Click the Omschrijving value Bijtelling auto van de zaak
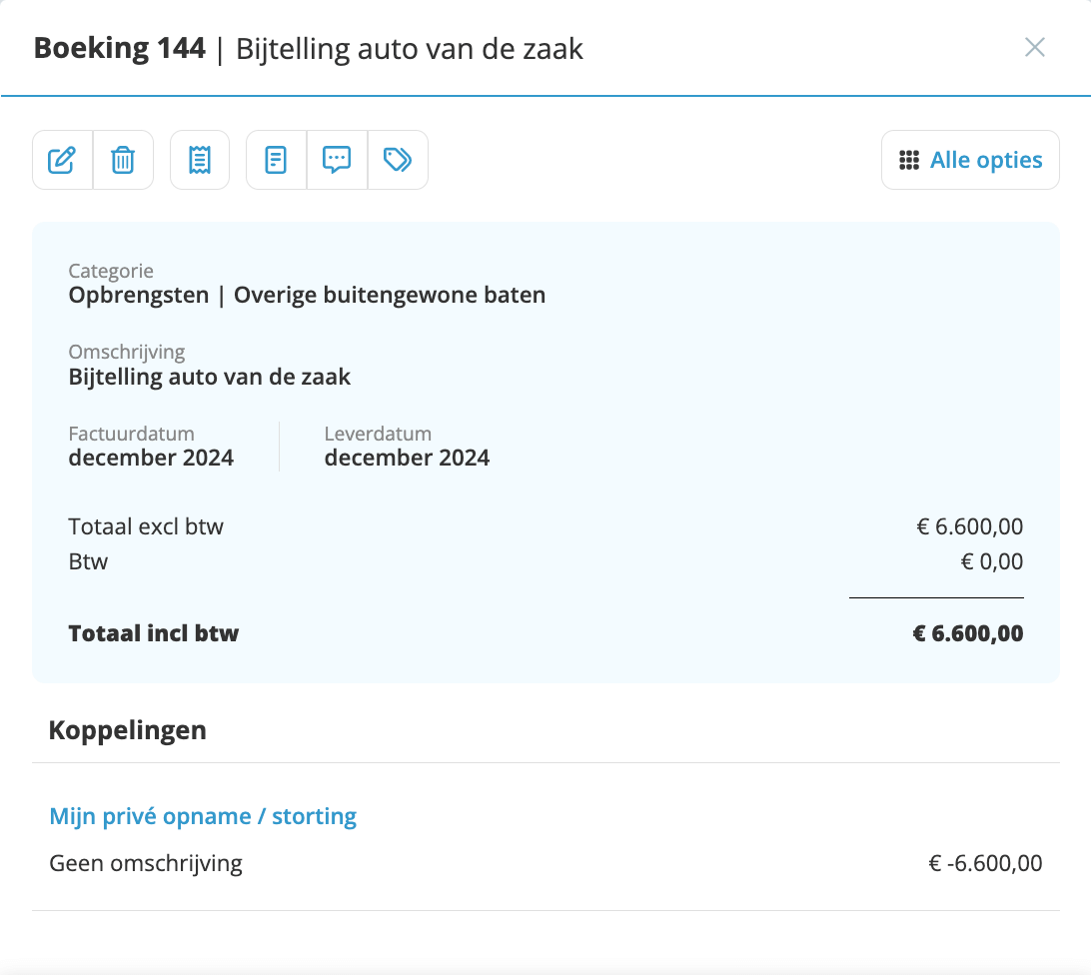This screenshot has height=975, width=1091. [210, 377]
